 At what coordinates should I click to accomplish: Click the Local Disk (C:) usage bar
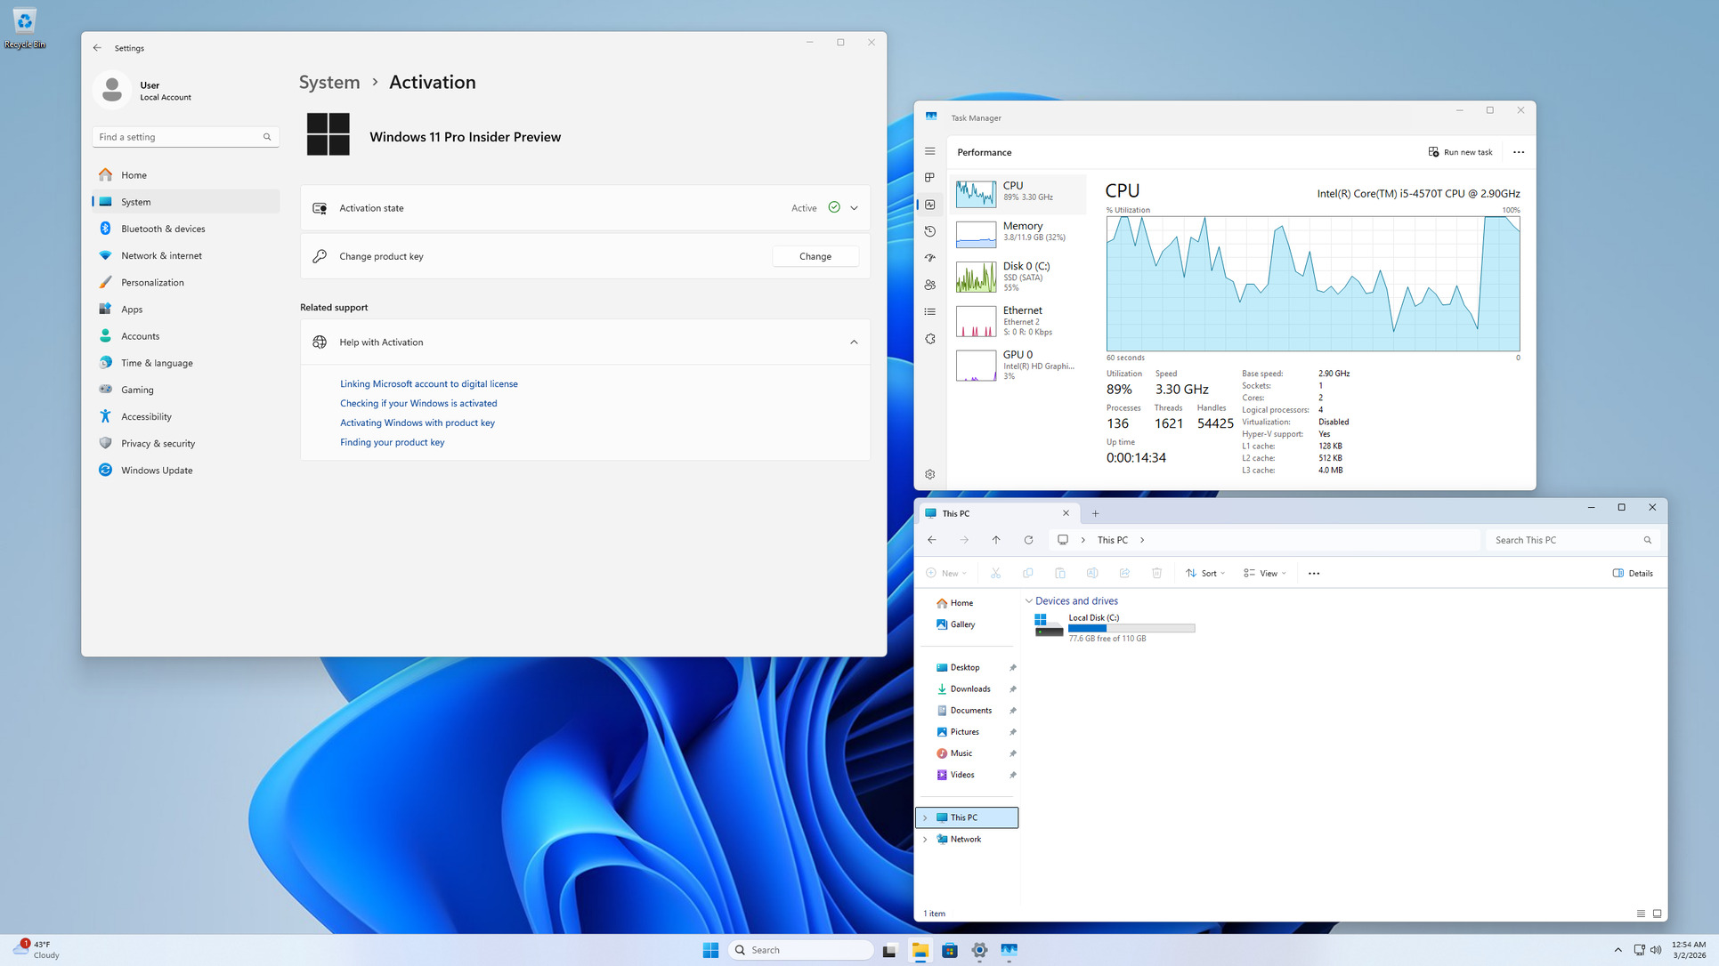click(x=1131, y=628)
